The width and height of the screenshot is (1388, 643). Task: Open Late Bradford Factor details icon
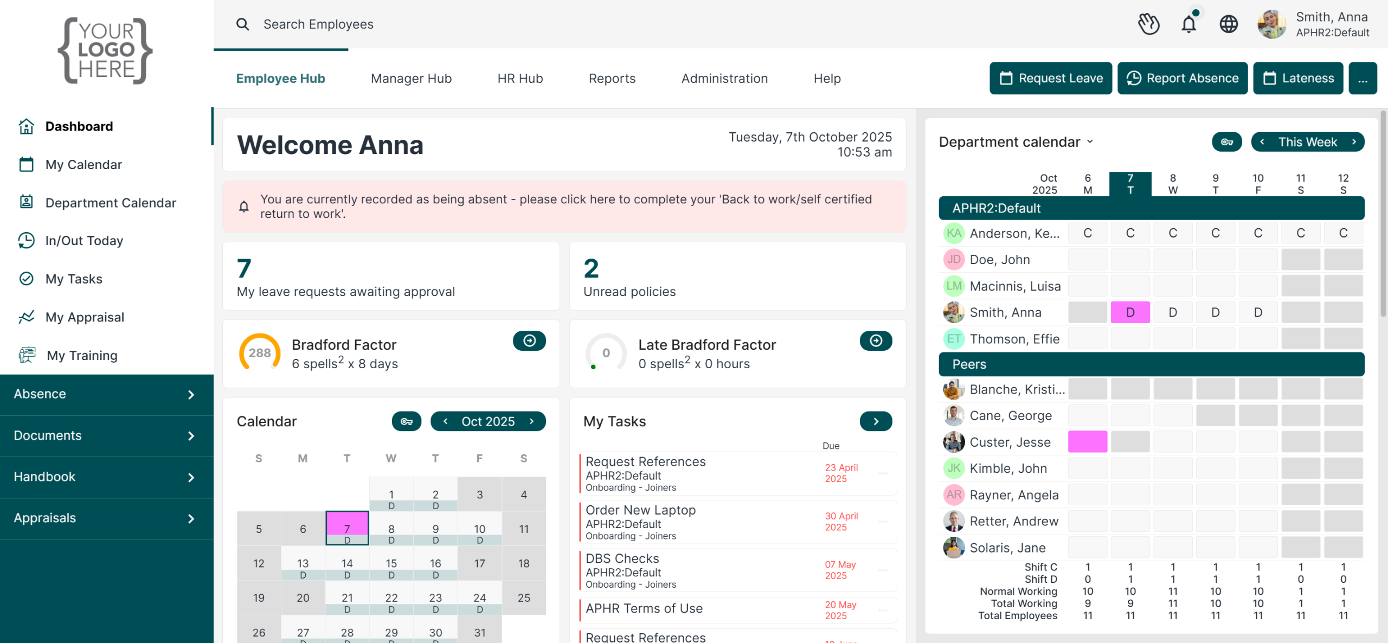point(876,340)
